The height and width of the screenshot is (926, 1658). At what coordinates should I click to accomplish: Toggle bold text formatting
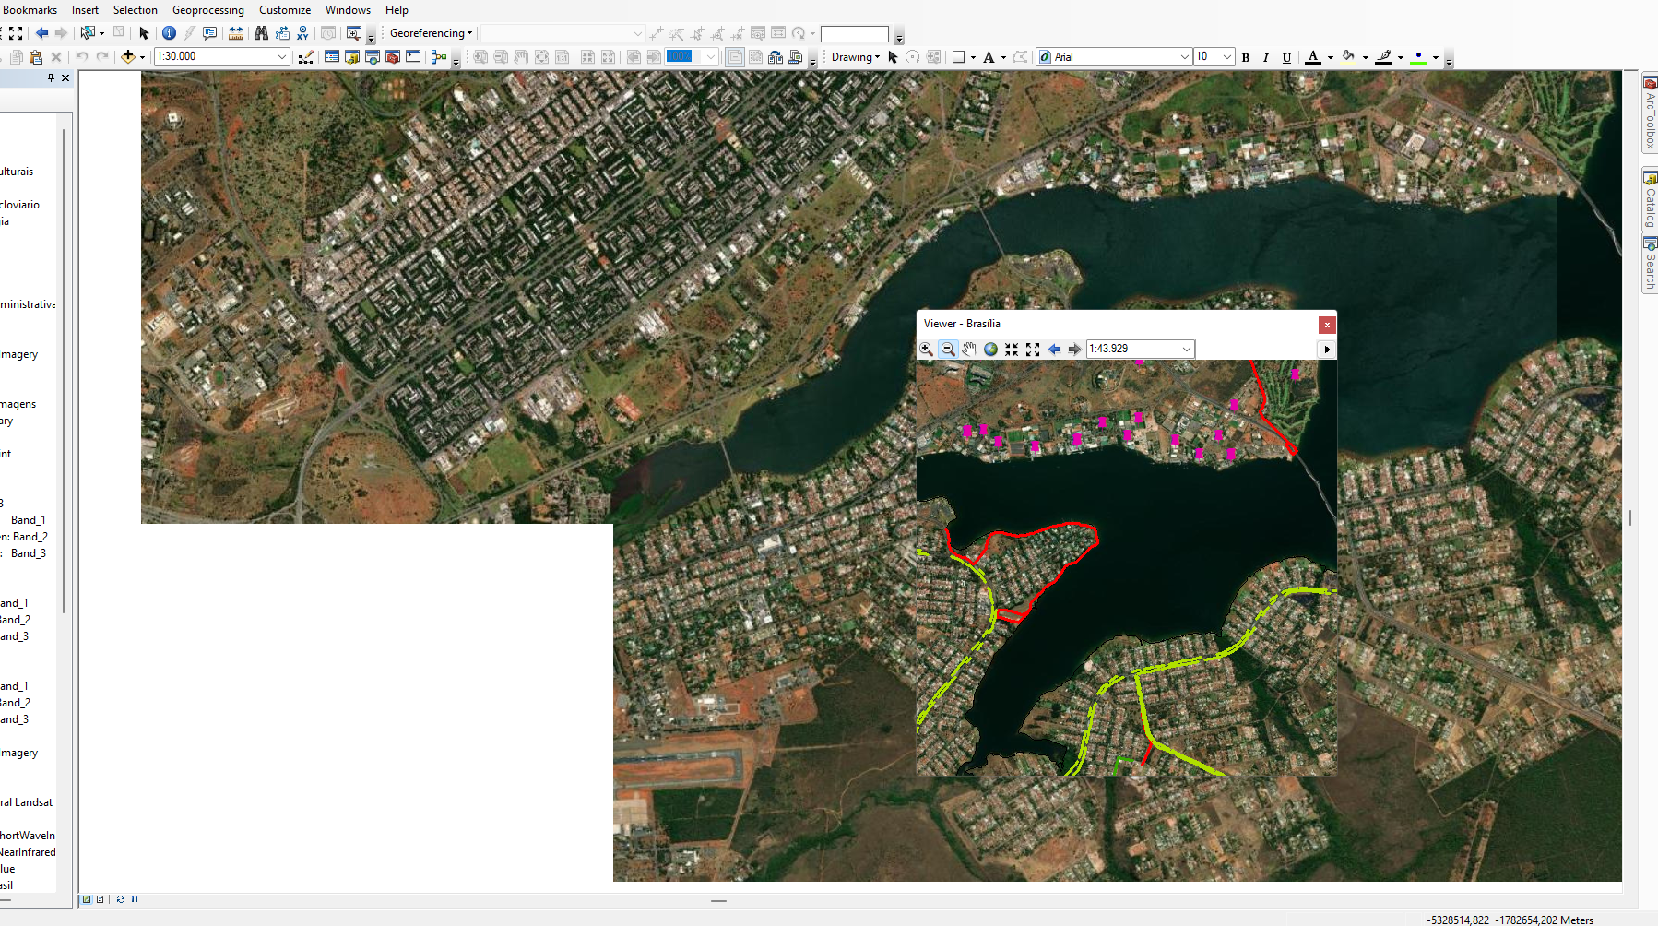(1246, 57)
